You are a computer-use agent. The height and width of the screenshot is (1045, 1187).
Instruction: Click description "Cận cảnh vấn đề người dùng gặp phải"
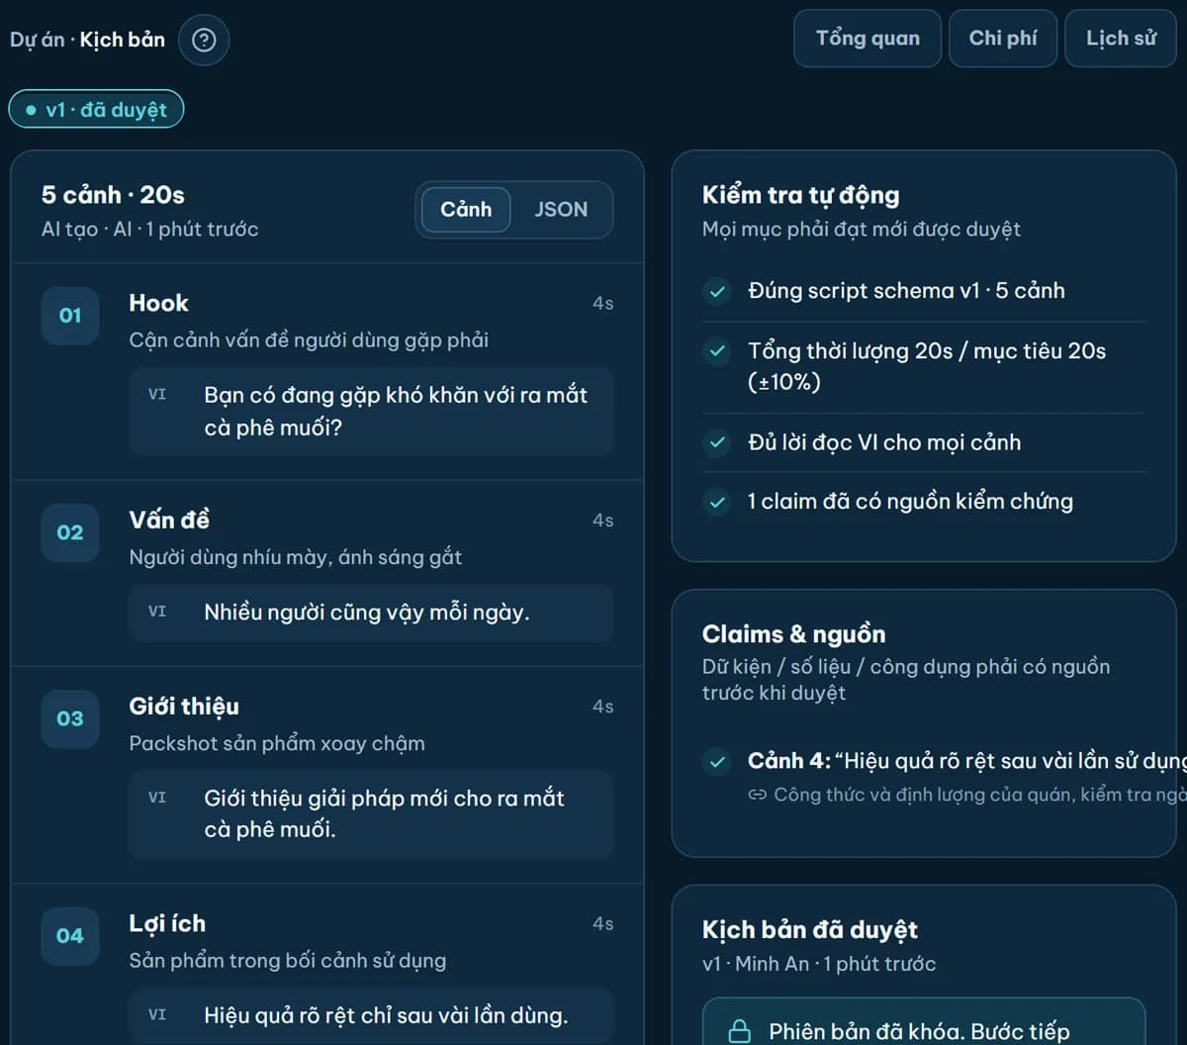click(x=309, y=340)
